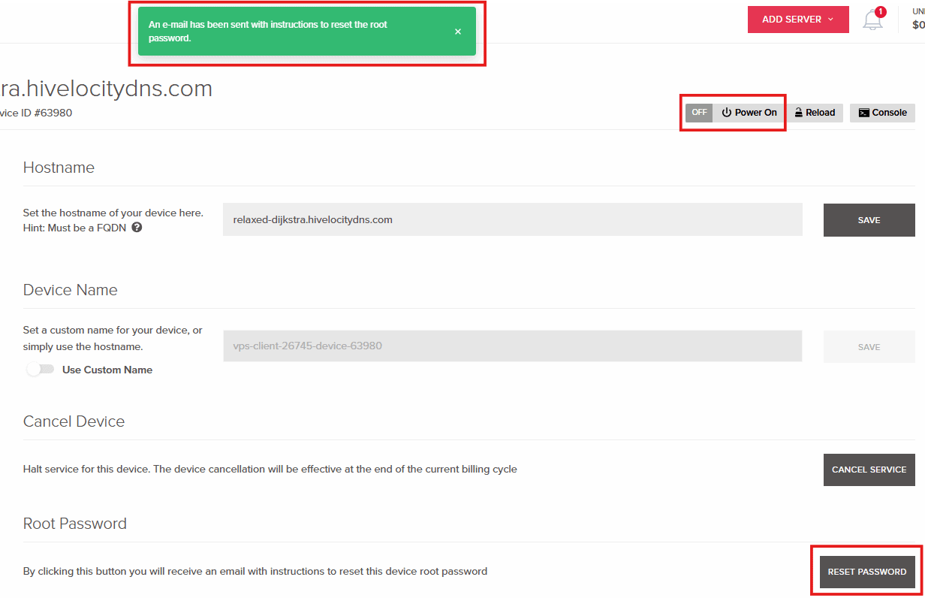Screen dimensions: 925x598
Task: Dismiss the password reset email notification
Action: (458, 32)
